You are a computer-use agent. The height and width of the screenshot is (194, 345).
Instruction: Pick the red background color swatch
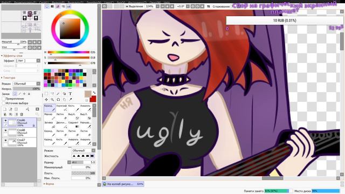tap(93, 99)
